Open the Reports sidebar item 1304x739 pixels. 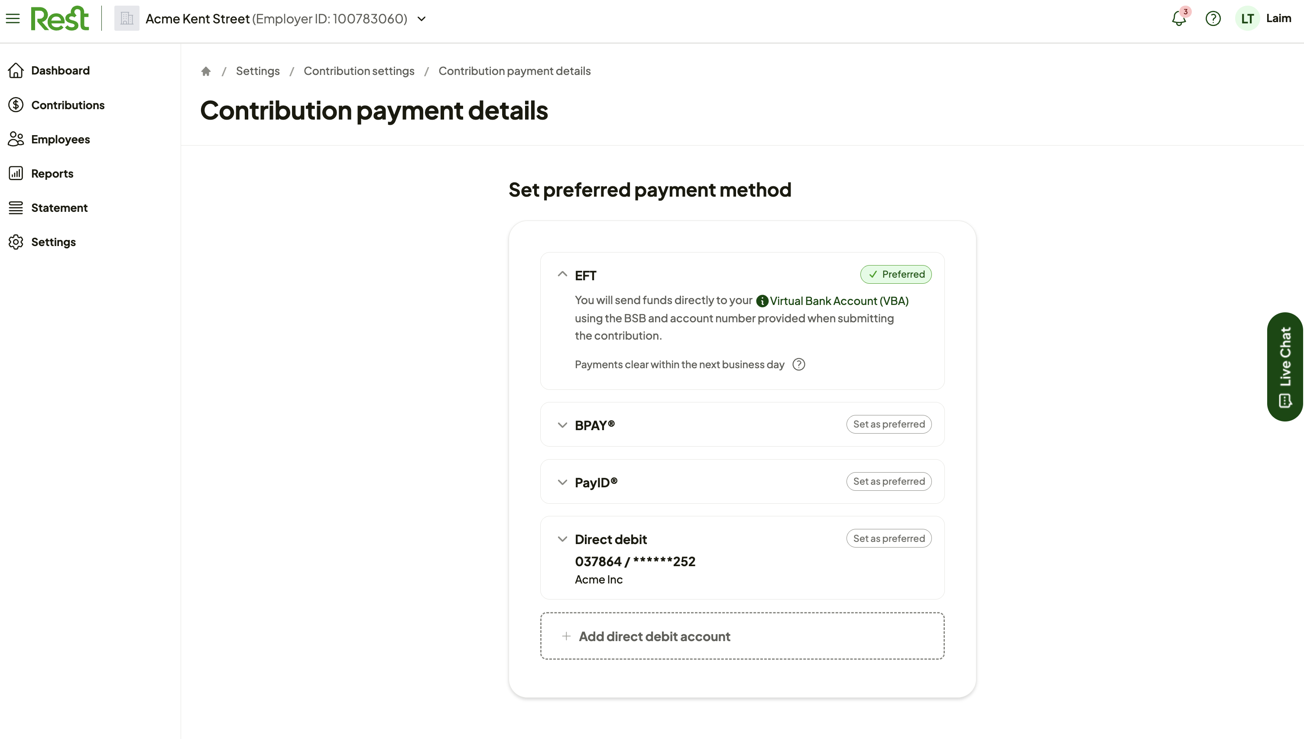(52, 174)
